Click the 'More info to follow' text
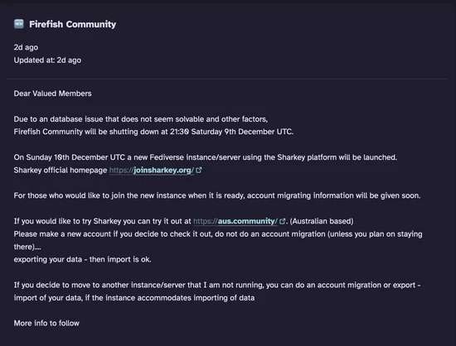The height and width of the screenshot is (346, 456). [x=46, y=324]
